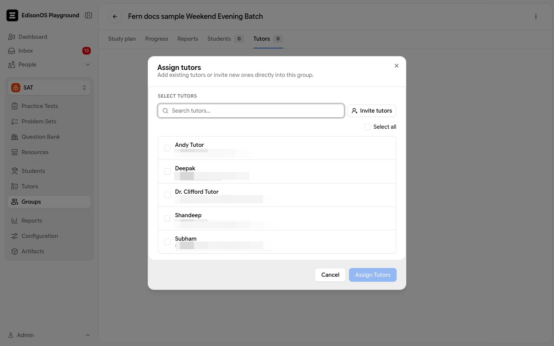
Task: Click the Tutors tab
Action: (x=268, y=39)
